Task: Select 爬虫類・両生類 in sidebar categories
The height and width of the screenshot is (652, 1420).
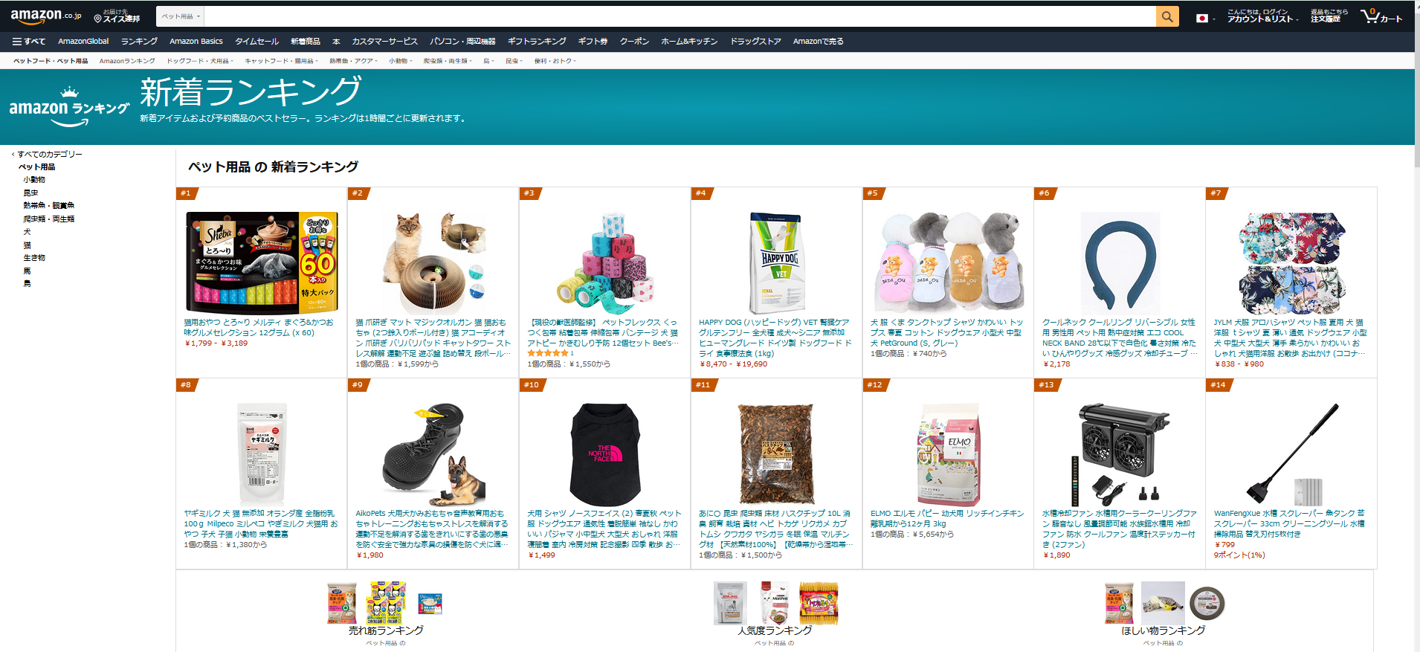Action: (x=48, y=219)
